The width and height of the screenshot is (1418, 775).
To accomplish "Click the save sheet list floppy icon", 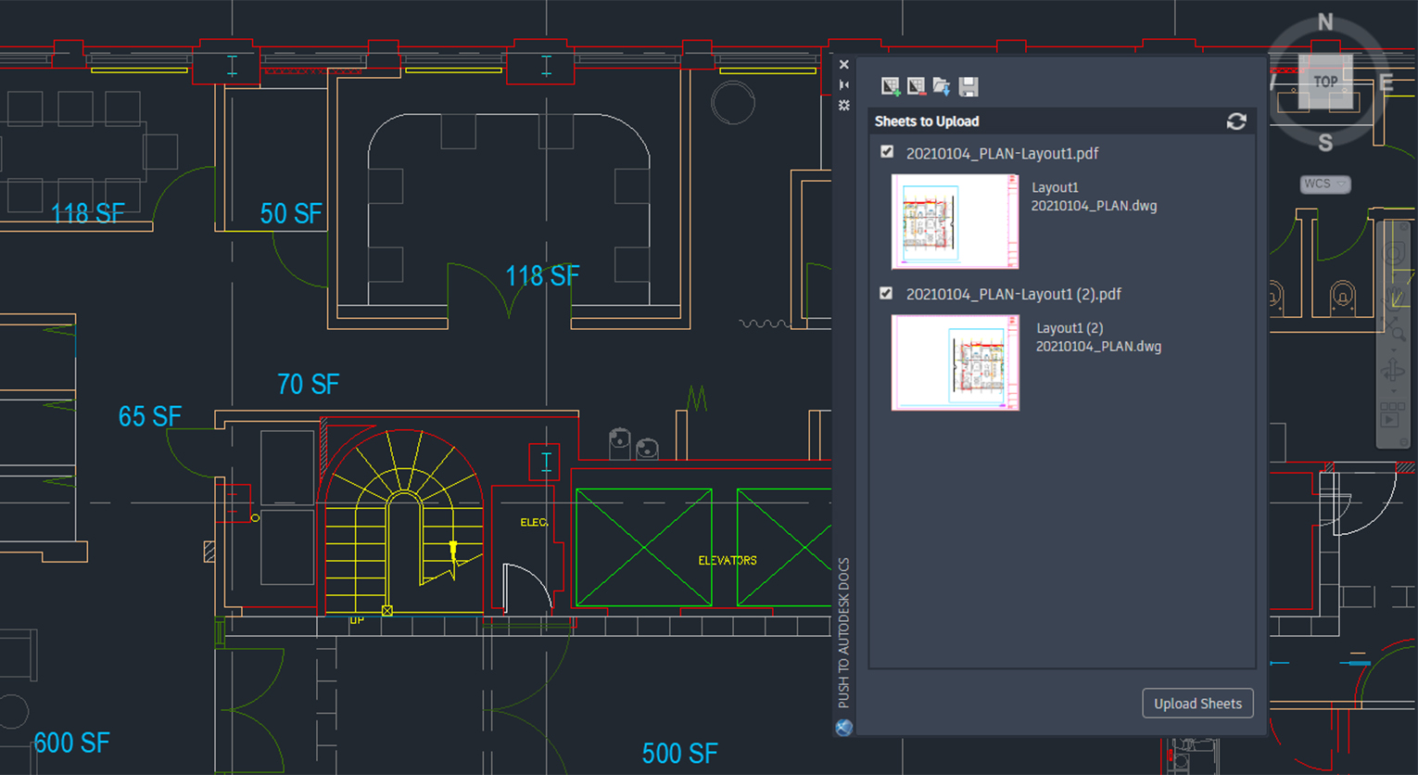I will coord(969,86).
